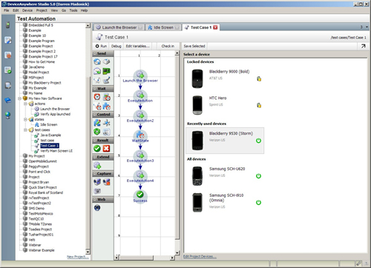This screenshot has width=371, height=268.
Task: Switch to the Launch the Browser tab
Action: pos(119,27)
